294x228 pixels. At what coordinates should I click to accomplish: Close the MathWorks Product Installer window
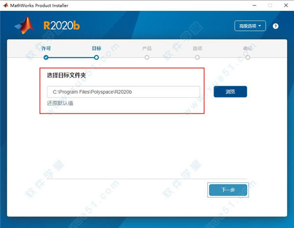click(x=286, y=5)
